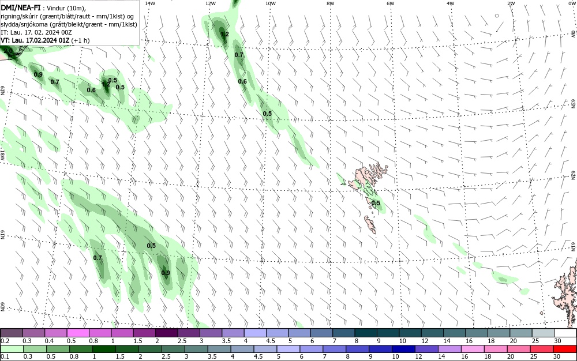Click the "3.5" label in the top legend row
The height and width of the screenshot is (361, 577).
point(226,341)
